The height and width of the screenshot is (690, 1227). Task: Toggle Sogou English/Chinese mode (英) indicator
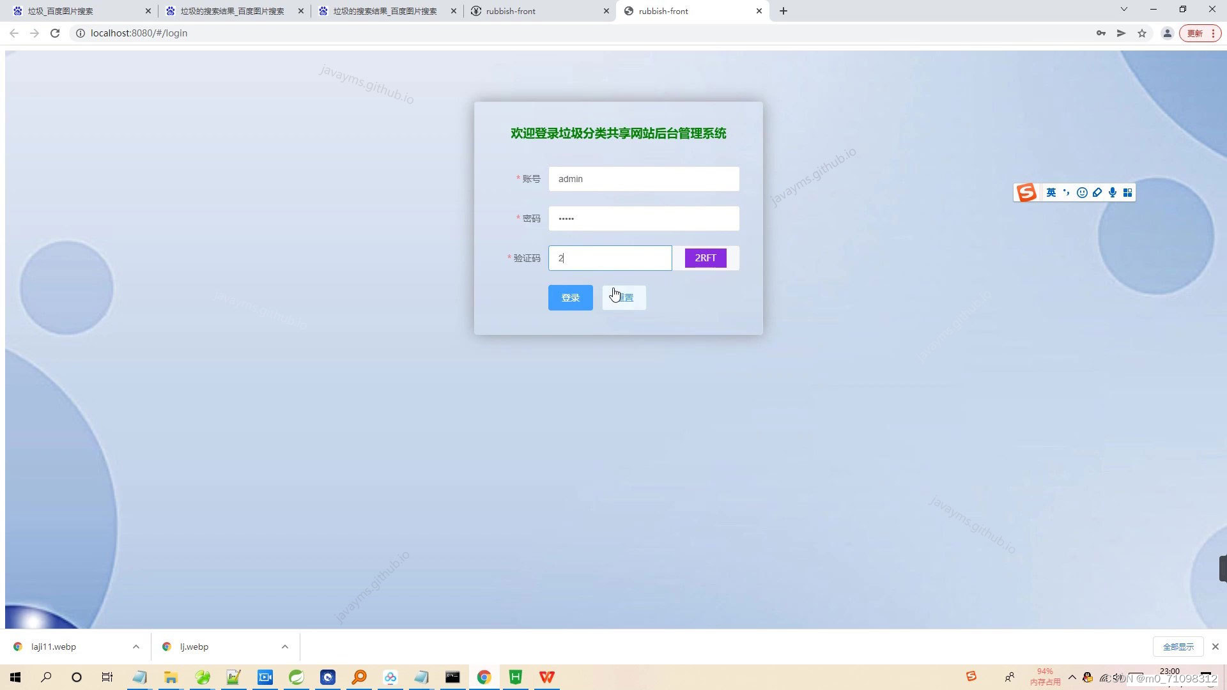(x=1051, y=192)
